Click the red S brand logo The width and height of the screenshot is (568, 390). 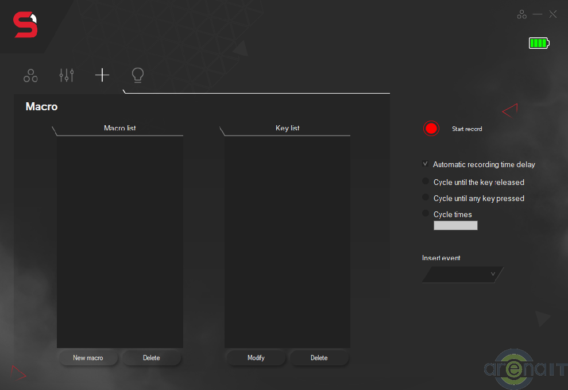pyautogui.click(x=26, y=26)
